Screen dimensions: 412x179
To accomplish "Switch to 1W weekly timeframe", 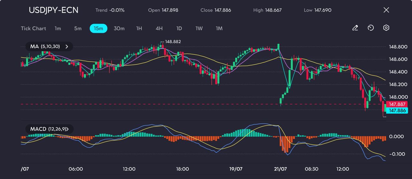I will pos(199,29).
